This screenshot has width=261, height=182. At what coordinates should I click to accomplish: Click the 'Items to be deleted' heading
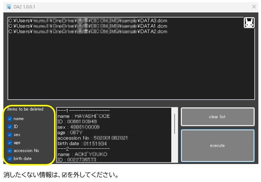[26, 109]
